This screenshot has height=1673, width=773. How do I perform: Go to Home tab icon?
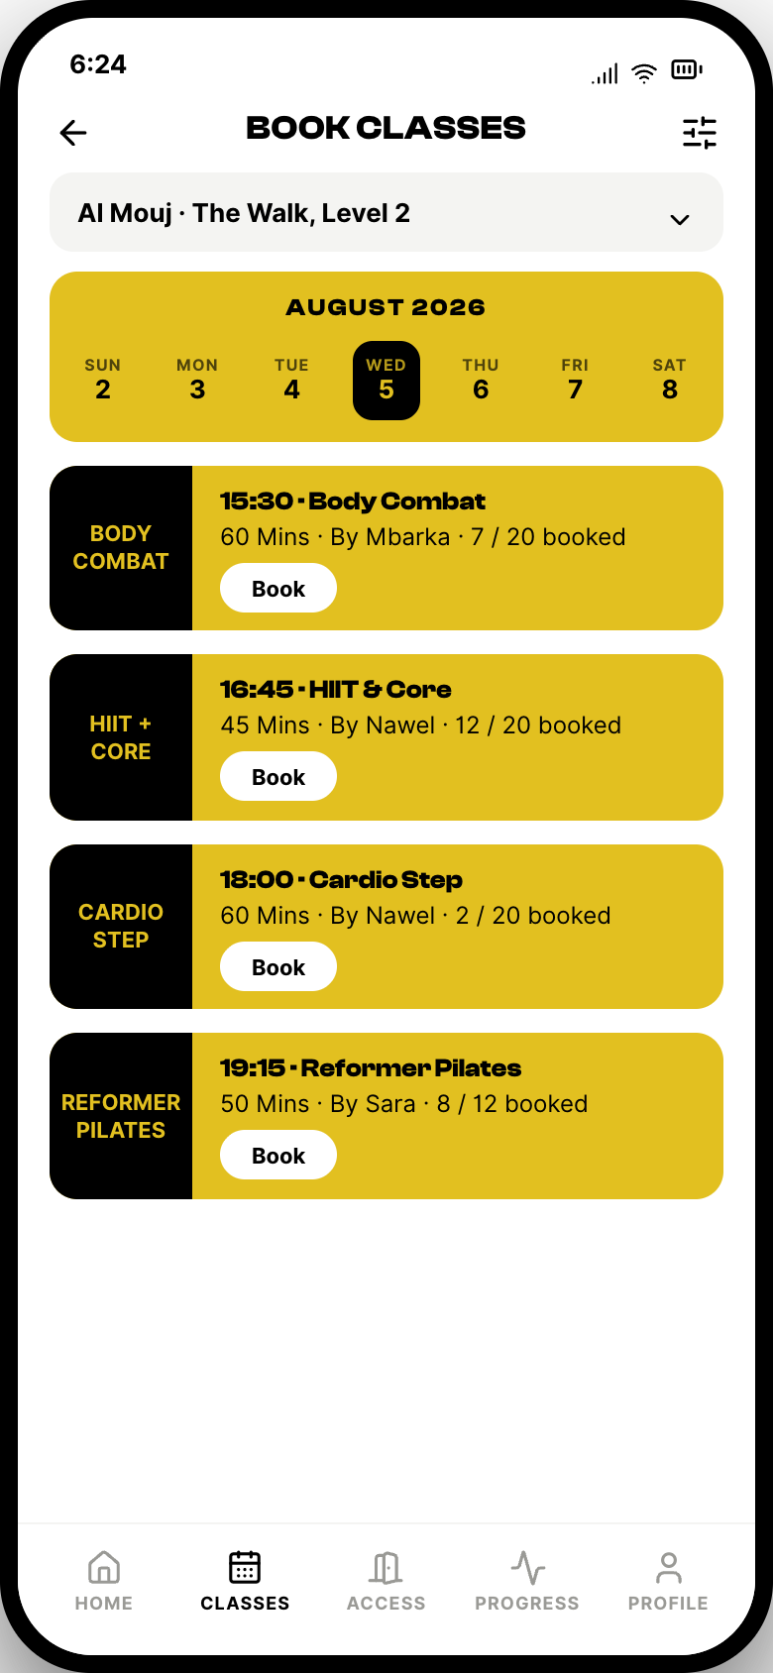tap(104, 1568)
